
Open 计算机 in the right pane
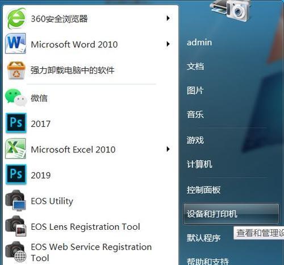[199, 164]
